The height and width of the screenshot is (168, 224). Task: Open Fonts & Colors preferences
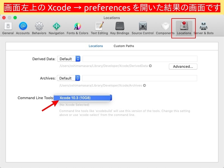78,28
